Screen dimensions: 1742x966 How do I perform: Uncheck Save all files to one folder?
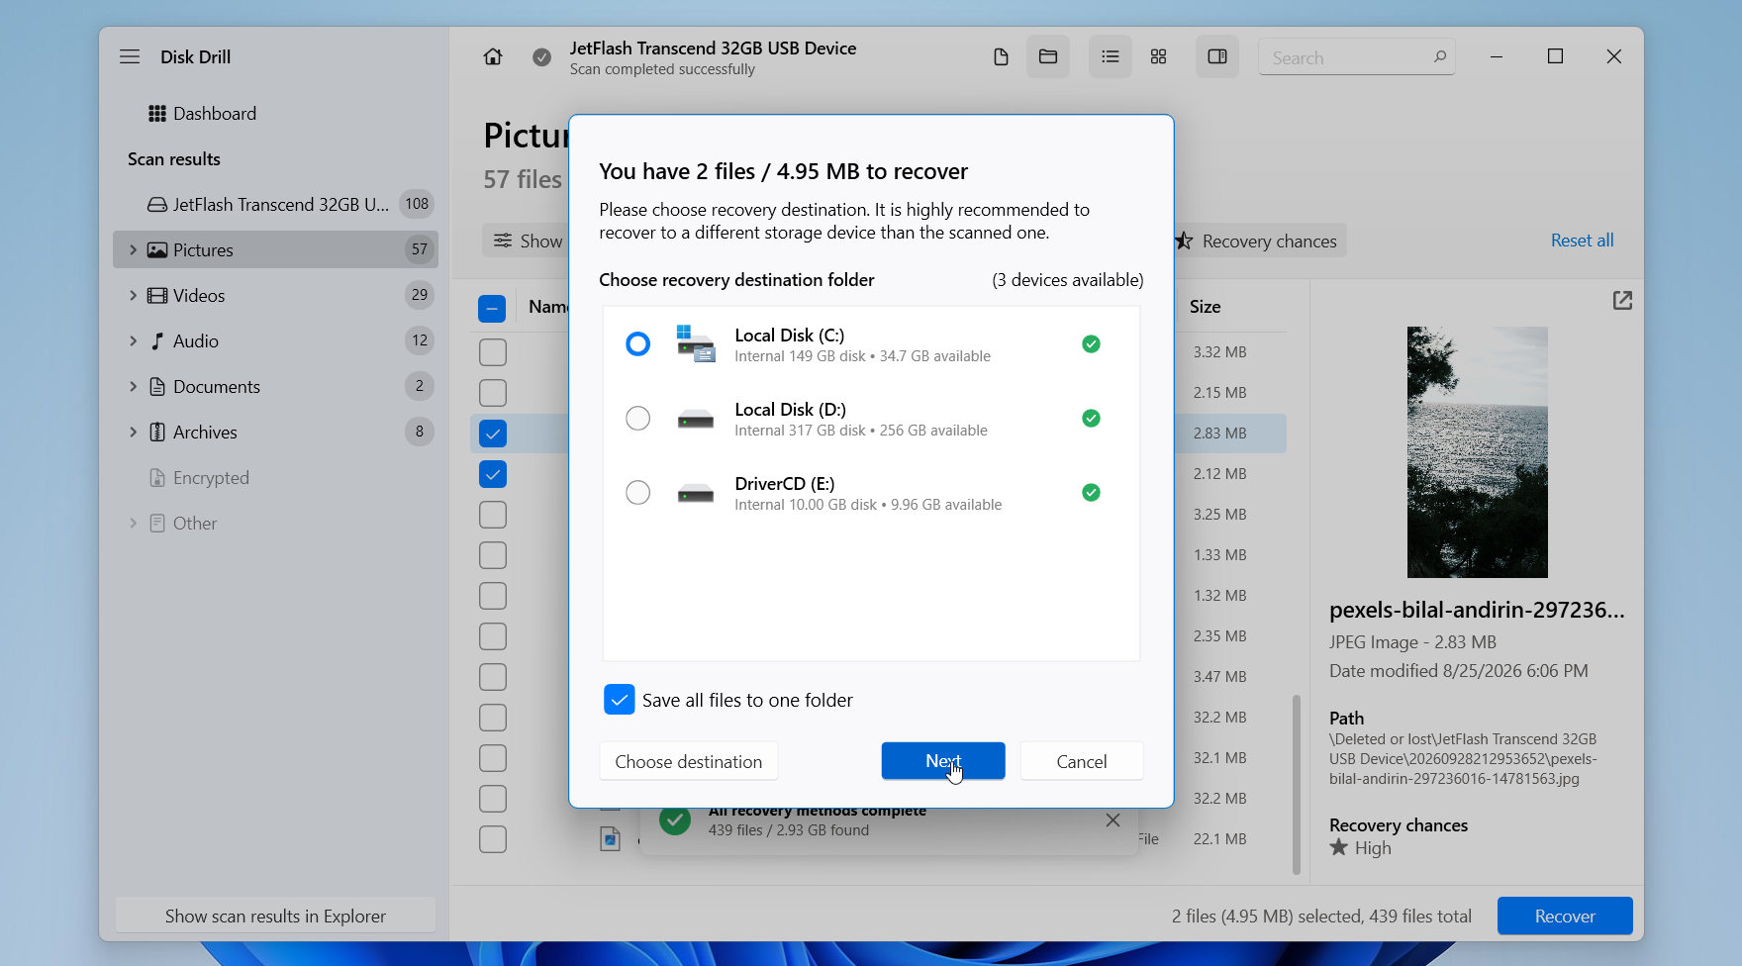[620, 700]
